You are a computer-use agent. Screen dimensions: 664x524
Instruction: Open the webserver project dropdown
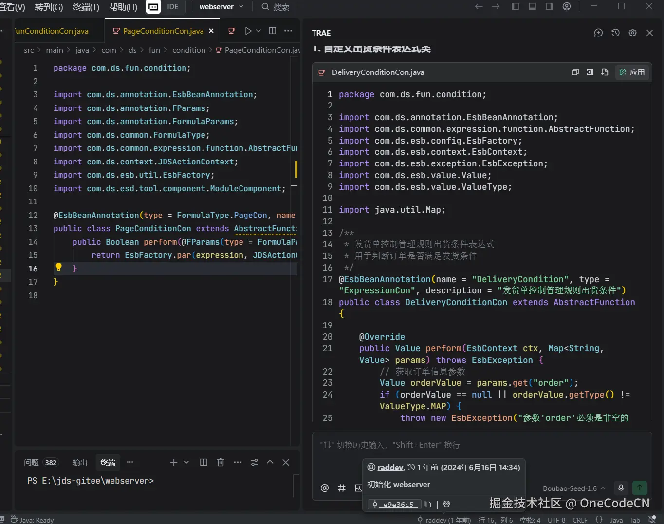221,7
